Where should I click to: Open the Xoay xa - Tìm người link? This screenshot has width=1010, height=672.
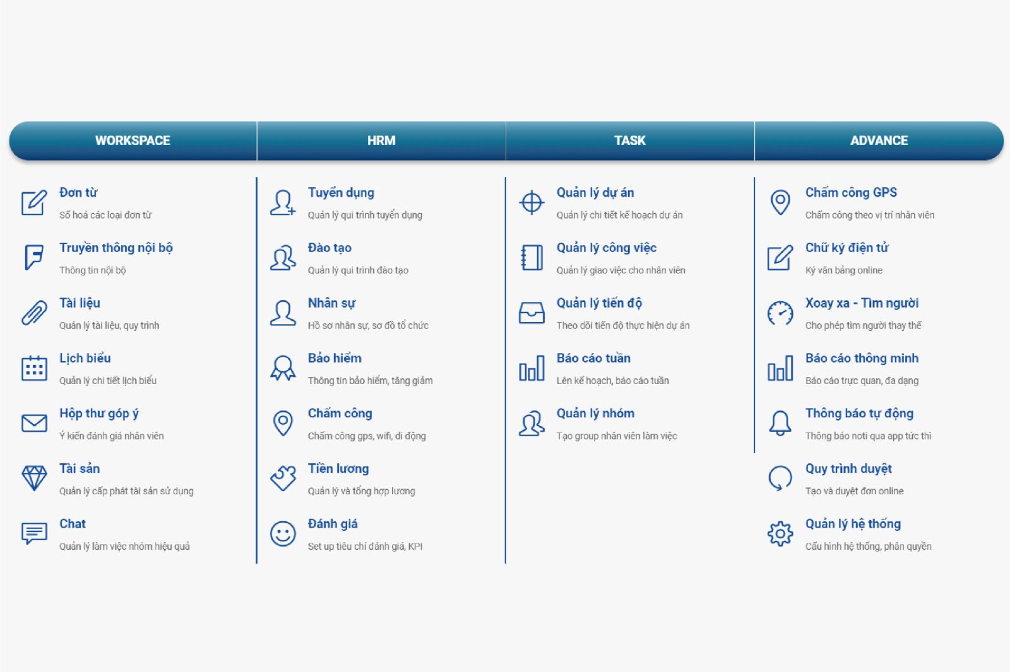862,303
